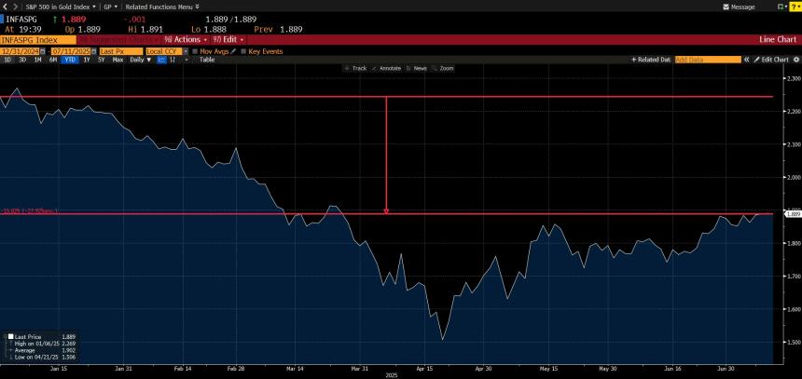Switch to Table view

(x=207, y=60)
